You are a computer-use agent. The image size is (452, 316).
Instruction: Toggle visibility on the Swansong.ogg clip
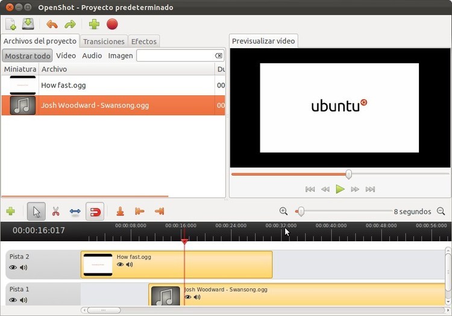pyautogui.click(x=188, y=297)
